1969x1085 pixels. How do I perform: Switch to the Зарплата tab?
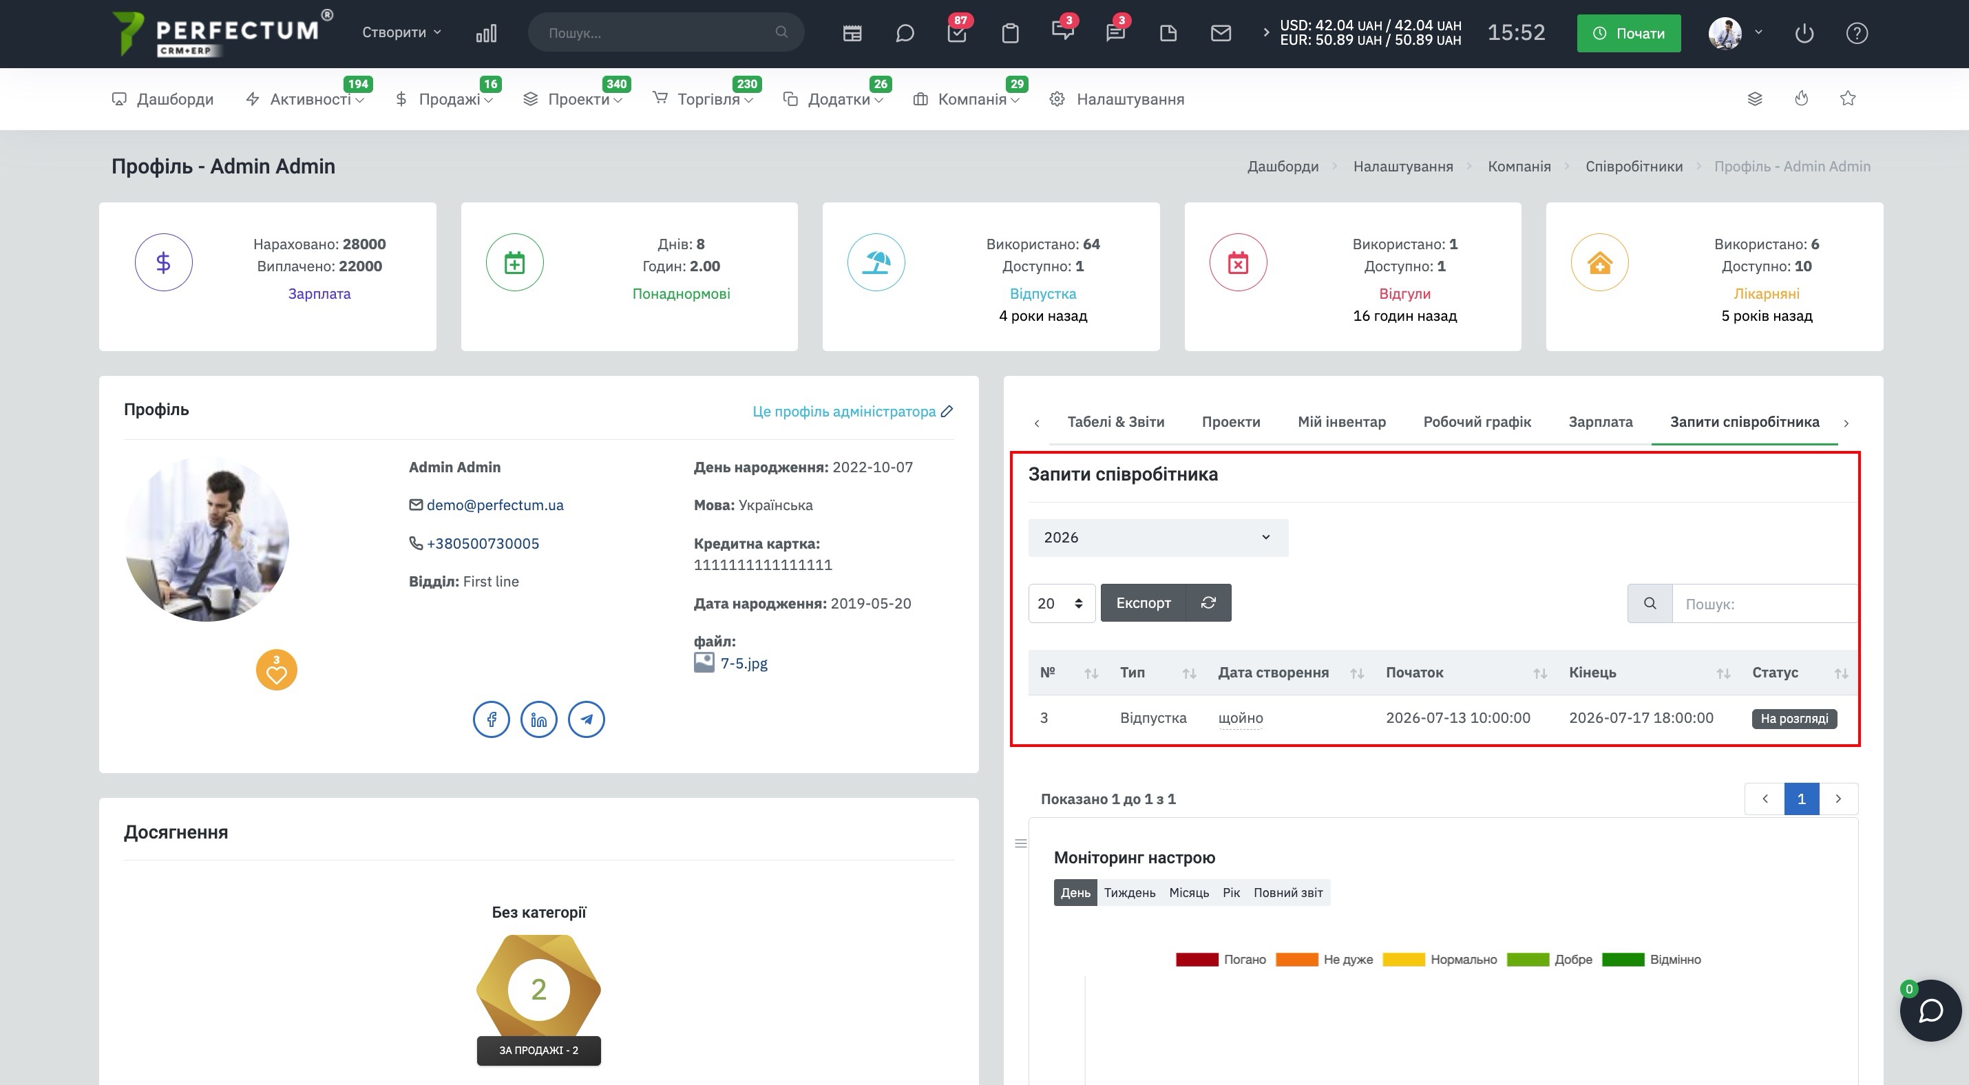tap(1600, 422)
